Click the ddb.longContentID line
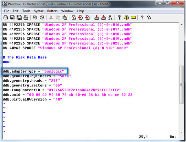 tap(62, 90)
